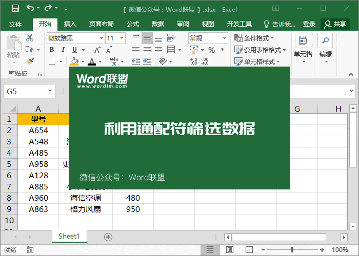The image size is (359, 256).
Task: Apply Percent Style with % icon
Action: 211,50
